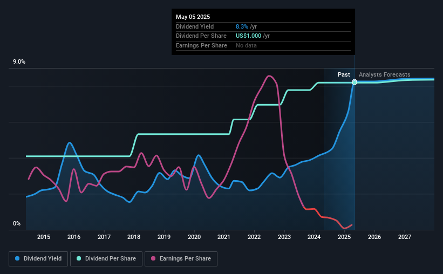Click the 2016 dividend yield peak
Viewport: 443px width, 274px height.
(70, 142)
